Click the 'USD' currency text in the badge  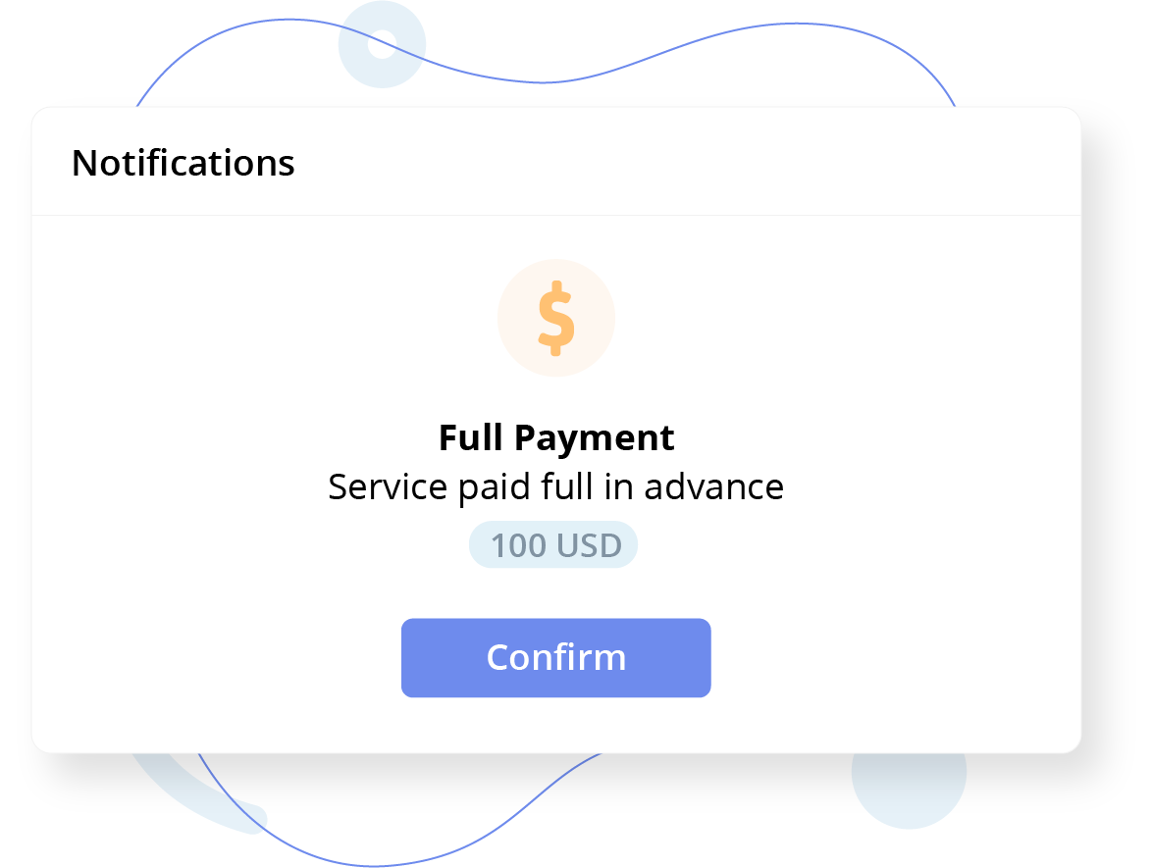pyautogui.click(x=588, y=545)
